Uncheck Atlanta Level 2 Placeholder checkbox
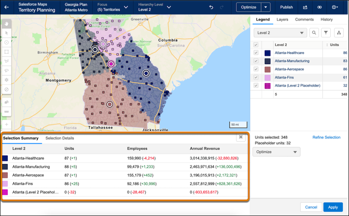 click(256, 85)
